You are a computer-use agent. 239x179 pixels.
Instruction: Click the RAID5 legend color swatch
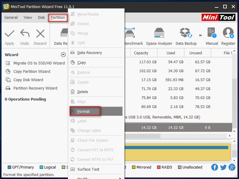[x=159, y=167]
